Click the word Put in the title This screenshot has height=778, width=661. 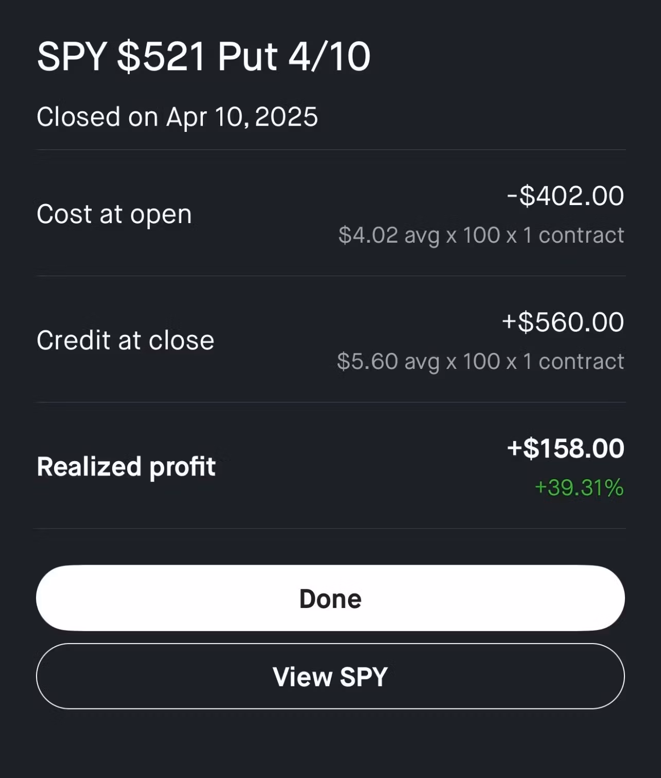pyautogui.click(x=247, y=56)
